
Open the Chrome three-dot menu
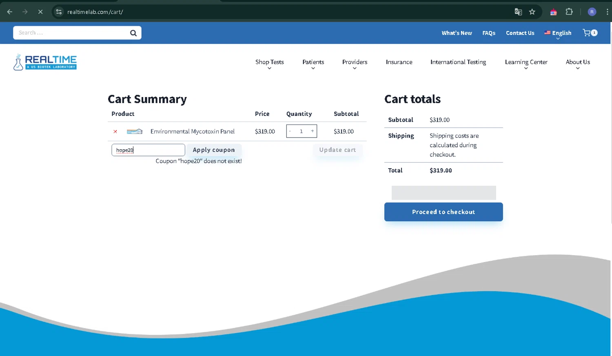click(x=608, y=12)
